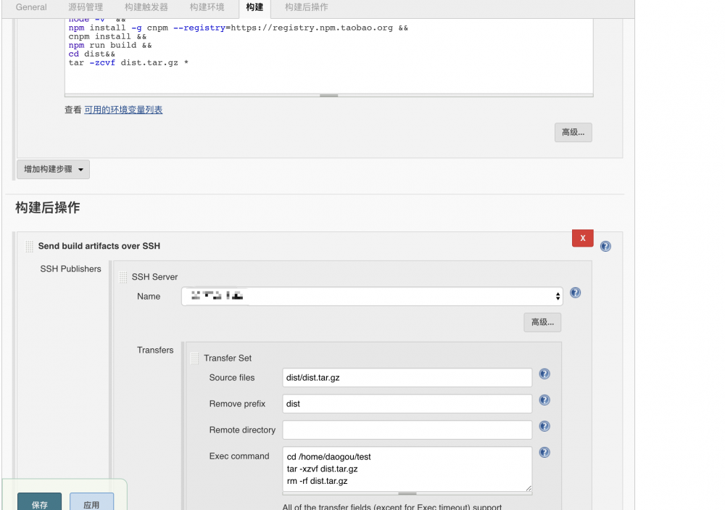This screenshot has height=510, width=725.
Task: Click the SSH publisher header drag handle
Action: pos(27,245)
